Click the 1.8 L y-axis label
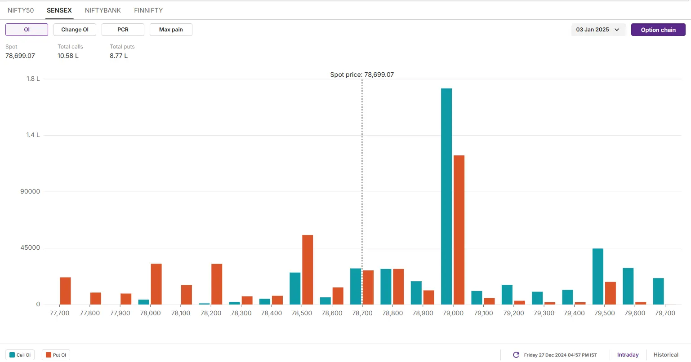 point(33,79)
